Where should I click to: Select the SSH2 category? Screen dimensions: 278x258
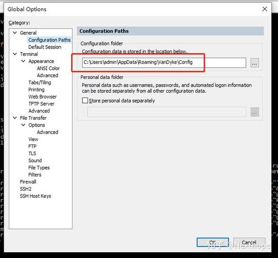click(x=26, y=189)
